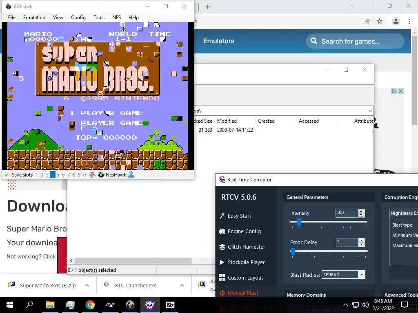418x313 pixels.
Task: Open the Chrome profile avatar
Action: [396, 21]
